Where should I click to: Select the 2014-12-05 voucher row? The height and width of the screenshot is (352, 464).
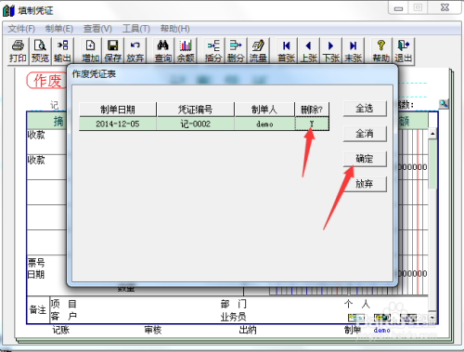point(204,124)
